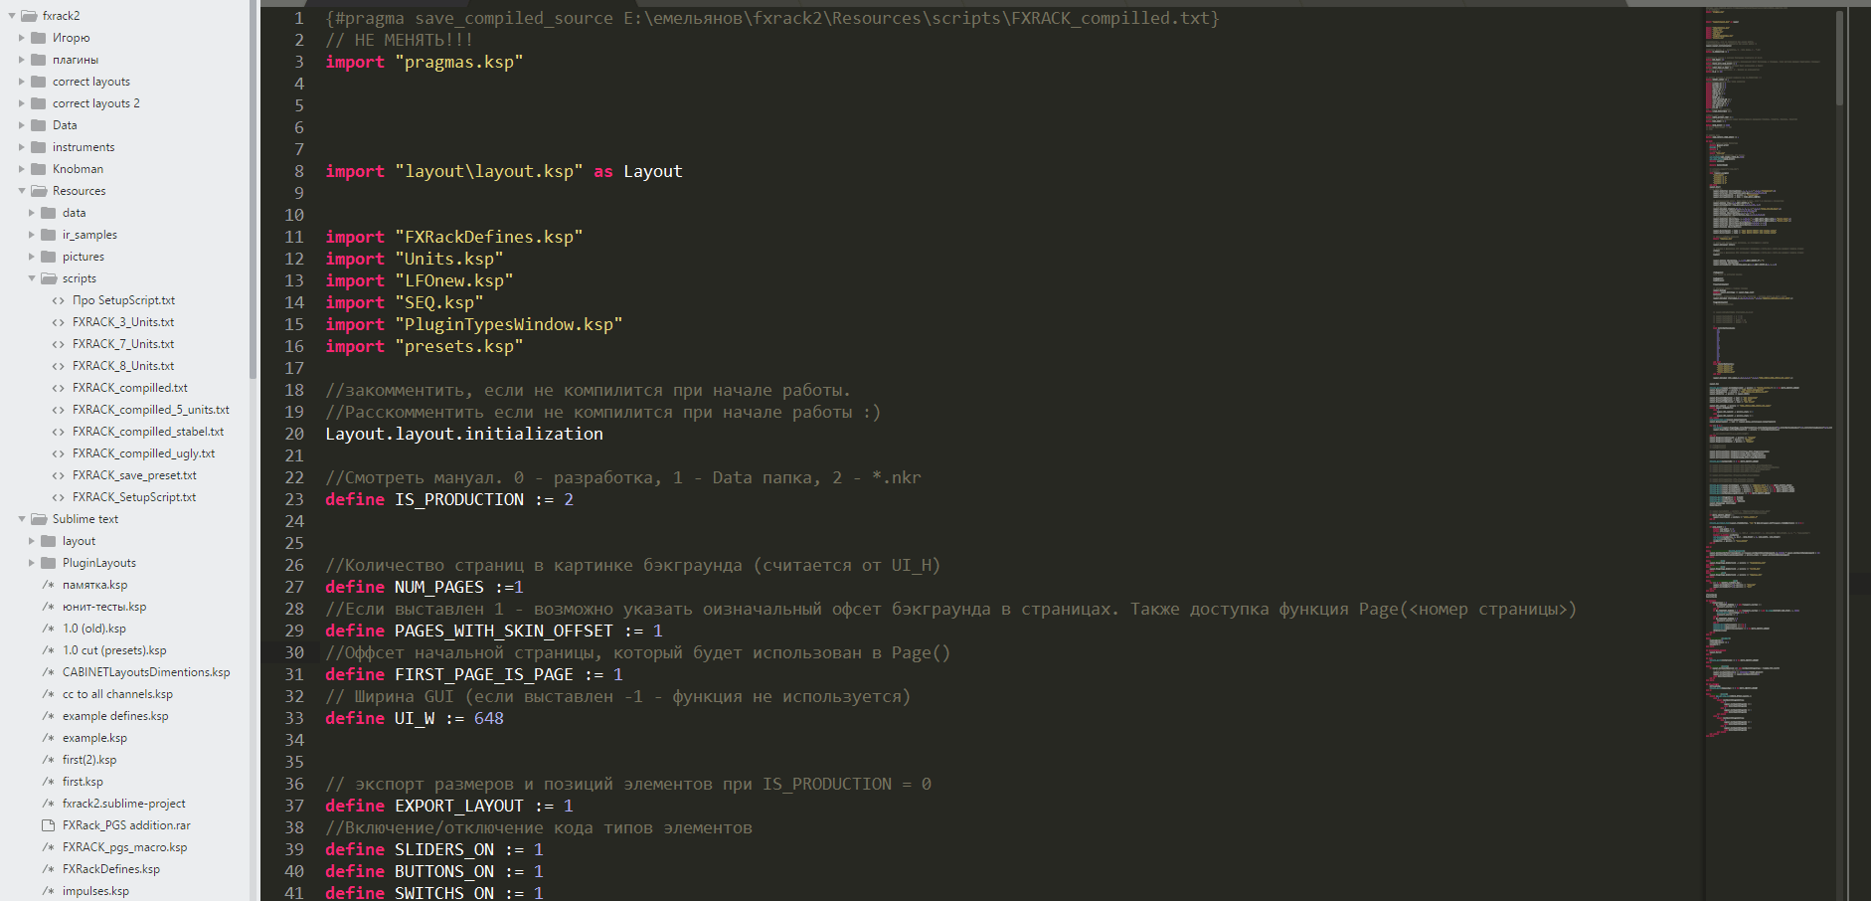The image size is (1871, 901).
Task: Click the code icon beside FXRACK_save_preset.txt
Action: tap(59, 475)
